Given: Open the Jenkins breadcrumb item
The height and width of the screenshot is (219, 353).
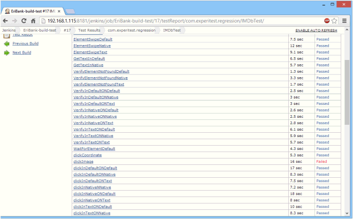Looking at the screenshot, I should click(x=9, y=30).
